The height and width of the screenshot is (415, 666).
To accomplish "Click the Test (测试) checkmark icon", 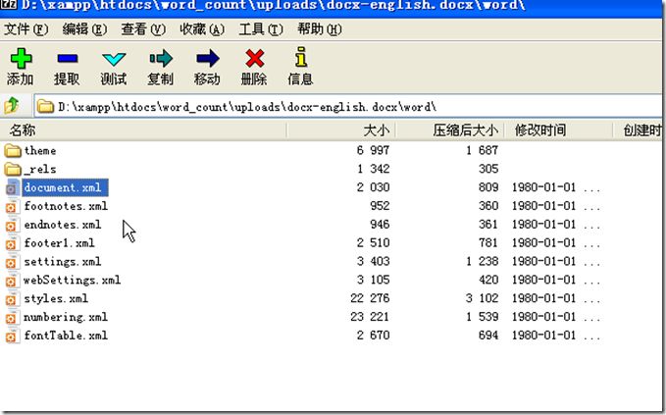I will click(114, 59).
